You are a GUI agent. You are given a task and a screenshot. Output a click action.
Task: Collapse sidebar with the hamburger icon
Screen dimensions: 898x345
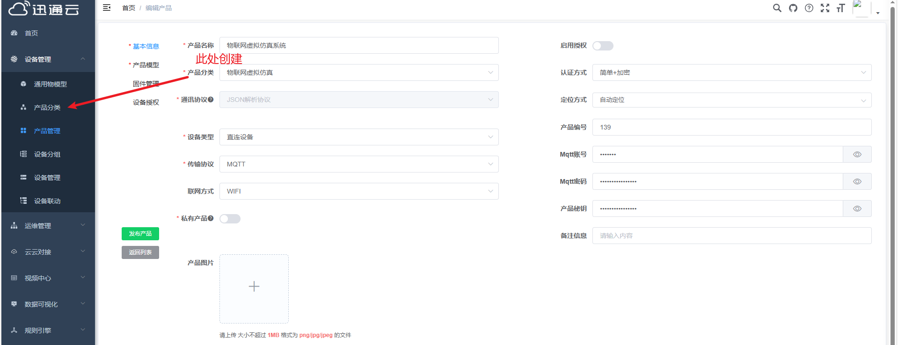click(x=107, y=8)
